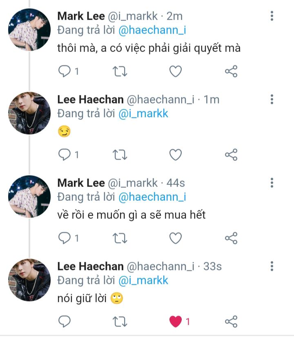Viewport: 294px width, 337px height.
Task: Reply to Haechan's smirk emoji tweet
Action: pos(65,155)
